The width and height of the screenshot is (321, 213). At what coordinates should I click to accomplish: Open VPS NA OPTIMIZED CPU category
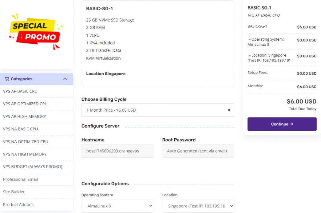(x=25, y=142)
